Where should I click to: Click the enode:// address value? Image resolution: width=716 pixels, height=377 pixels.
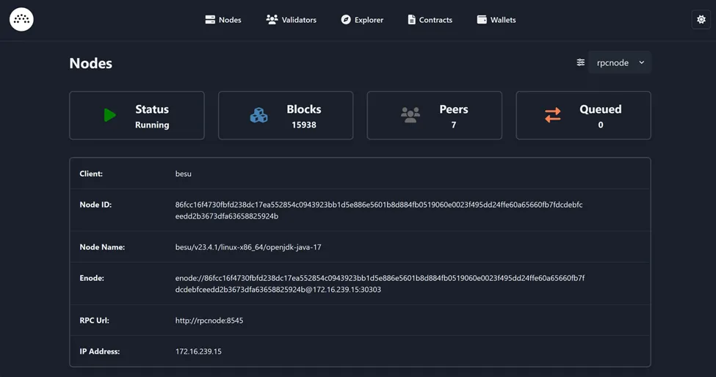380,284
